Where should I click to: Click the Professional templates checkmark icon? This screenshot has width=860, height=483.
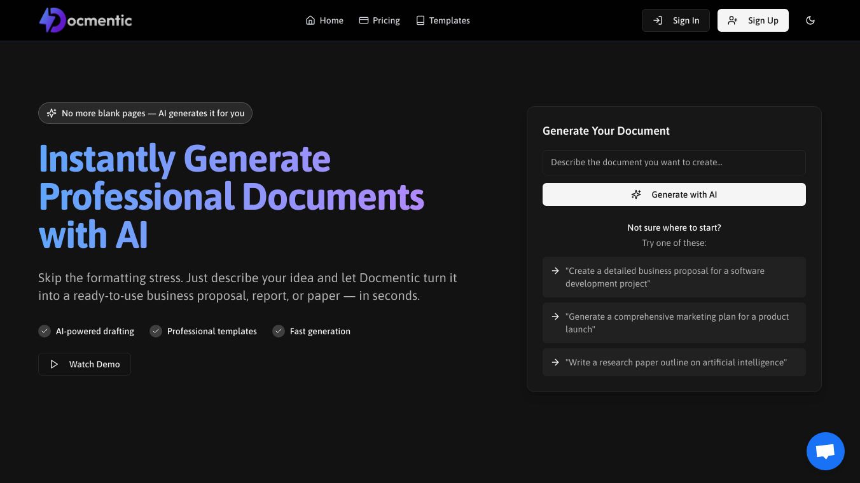point(156,331)
